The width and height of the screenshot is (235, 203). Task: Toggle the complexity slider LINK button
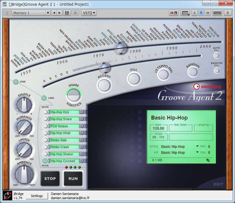click(x=44, y=98)
